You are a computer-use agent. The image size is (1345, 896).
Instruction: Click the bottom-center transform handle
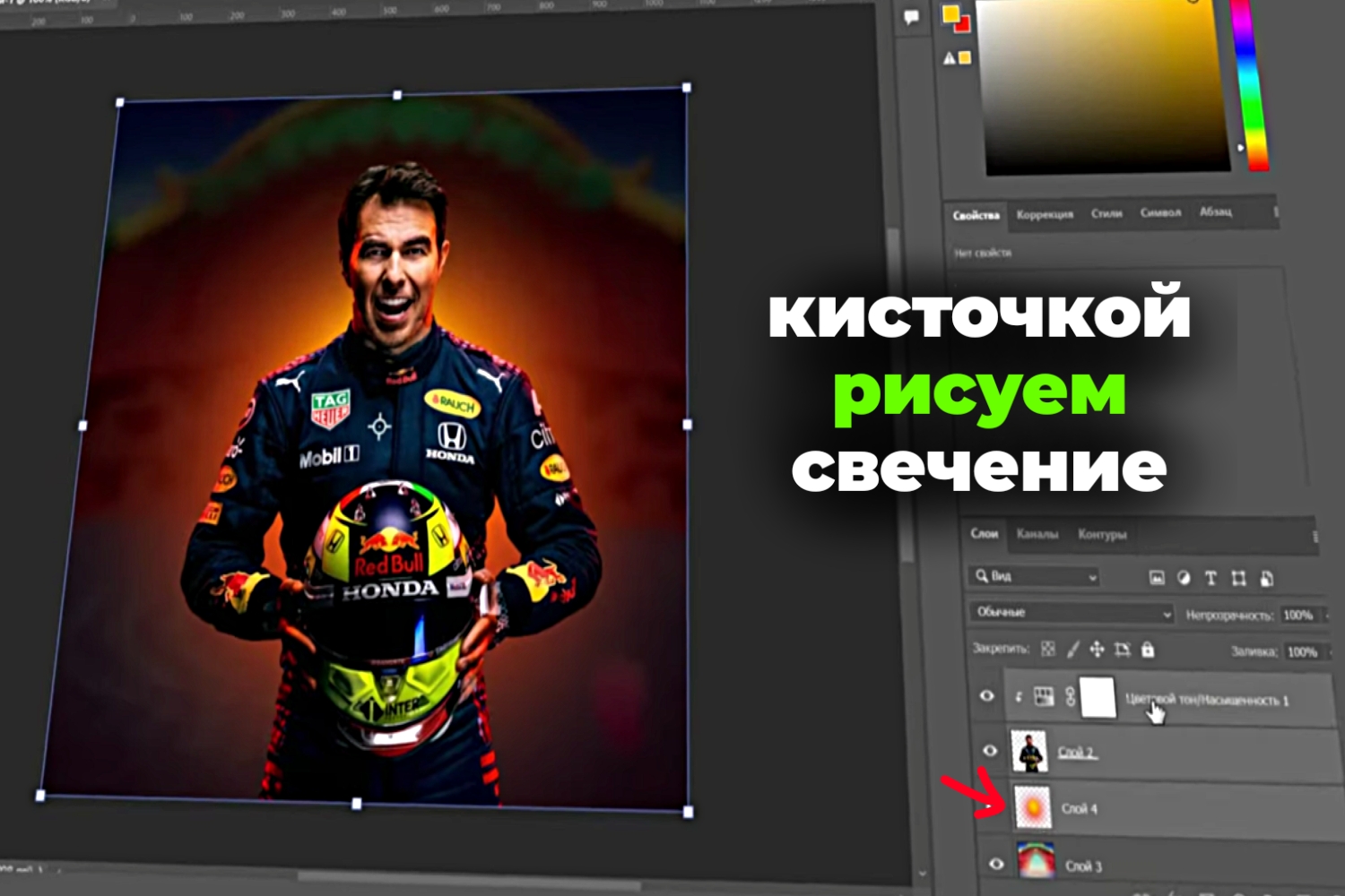(x=357, y=804)
